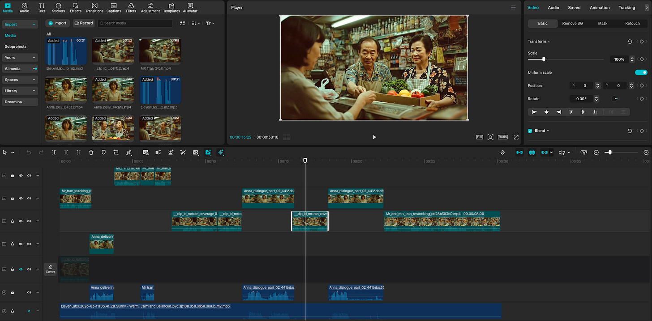Click the delete clip trash icon
Image resolution: width=652 pixels, height=321 pixels.
tap(91, 152)
